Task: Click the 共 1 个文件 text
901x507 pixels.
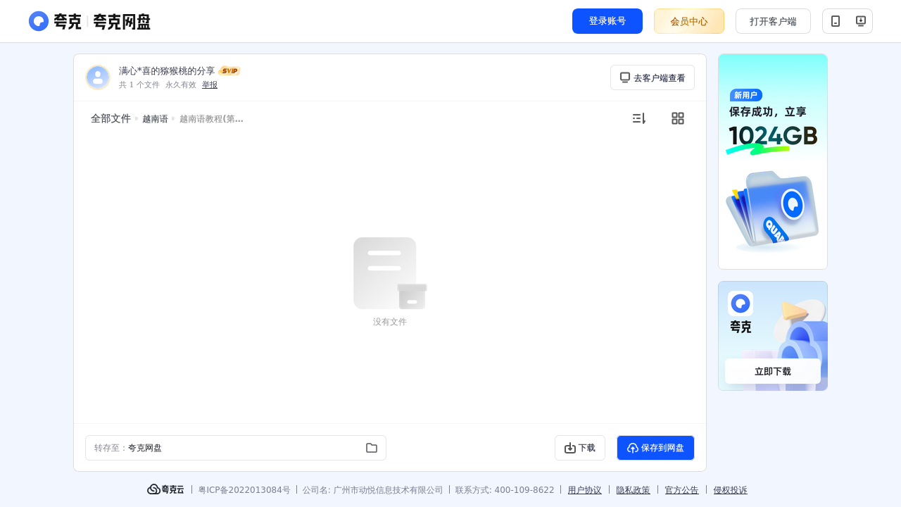Action: point(139,84)
